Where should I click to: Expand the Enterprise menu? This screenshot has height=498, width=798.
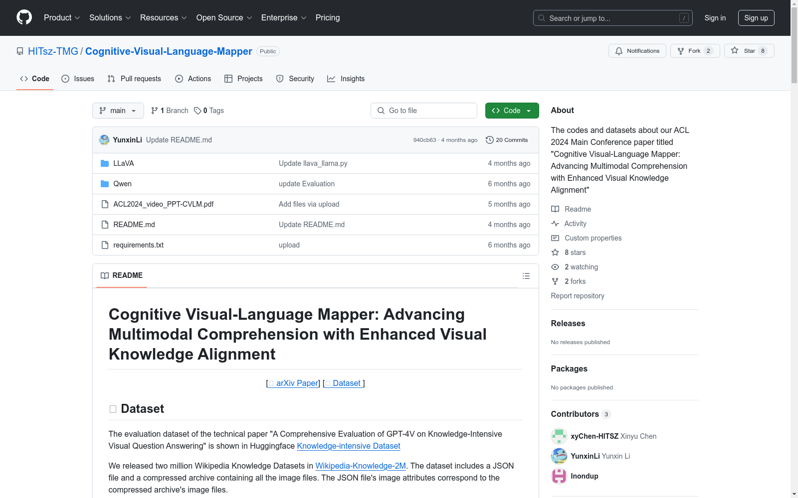(x=284, y=17)
